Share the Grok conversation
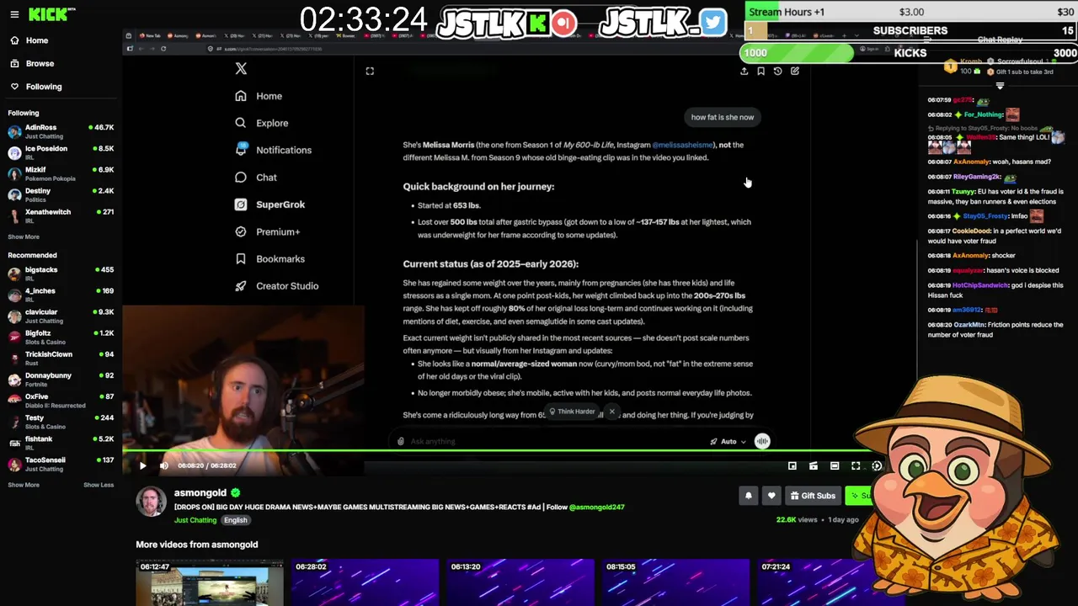The width and height of the screenshot is (1078, 606). pyautogui.click(x=744, y=72)
